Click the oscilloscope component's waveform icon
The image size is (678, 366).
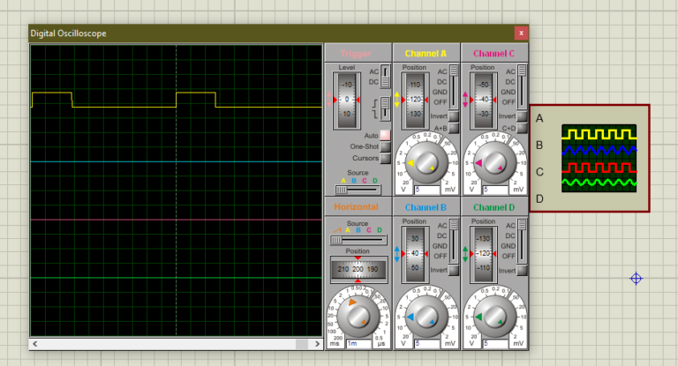click(599, 158)
